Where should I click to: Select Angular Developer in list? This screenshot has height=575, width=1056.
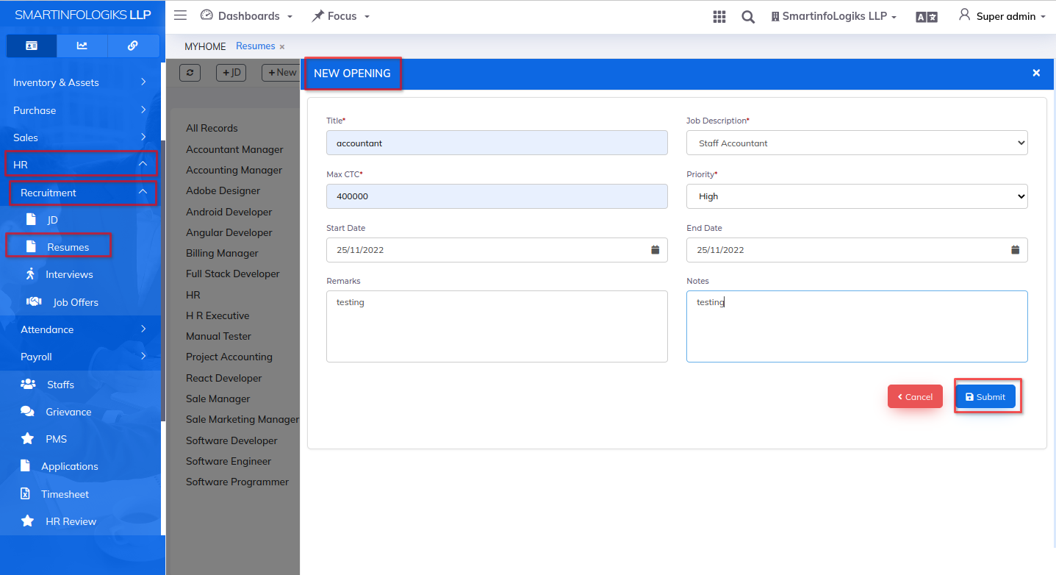pyautogui.click(x=229, y=232)
